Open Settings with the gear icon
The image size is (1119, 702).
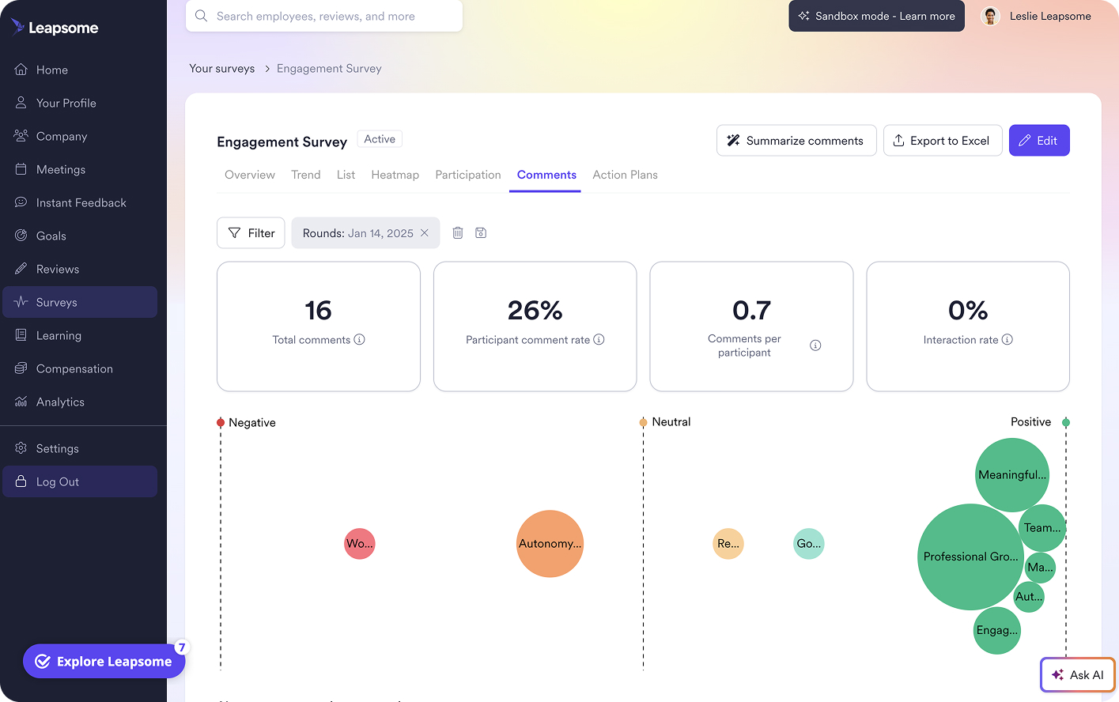21,448
